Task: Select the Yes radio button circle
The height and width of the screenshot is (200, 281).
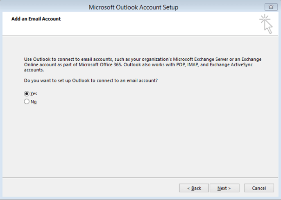Action: (x=27, y=94)
